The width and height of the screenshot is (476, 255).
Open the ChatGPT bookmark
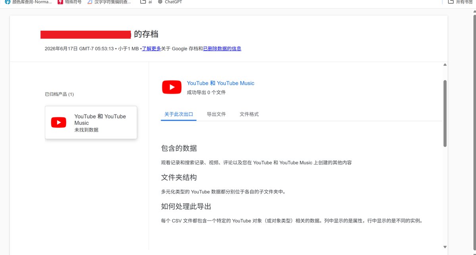[170, 2]
